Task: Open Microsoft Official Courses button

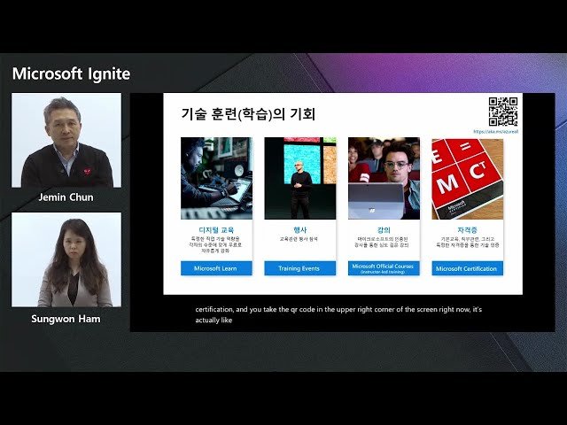Action: coord(384,268)
